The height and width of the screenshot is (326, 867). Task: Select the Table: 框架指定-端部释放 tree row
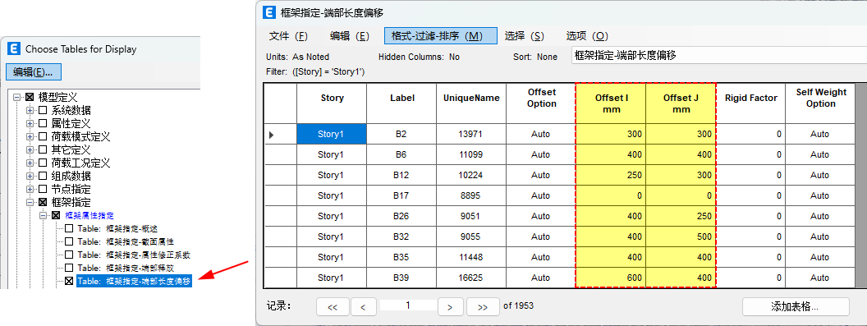[x=126, y=268]
